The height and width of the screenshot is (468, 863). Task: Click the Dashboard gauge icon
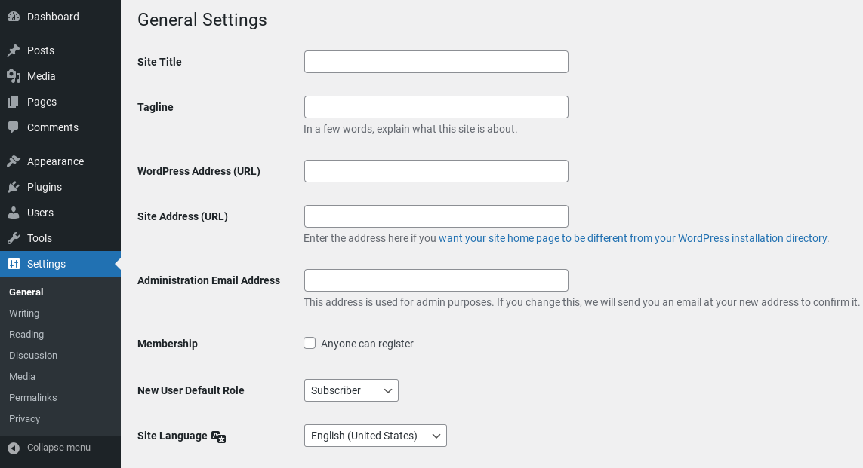14,17
